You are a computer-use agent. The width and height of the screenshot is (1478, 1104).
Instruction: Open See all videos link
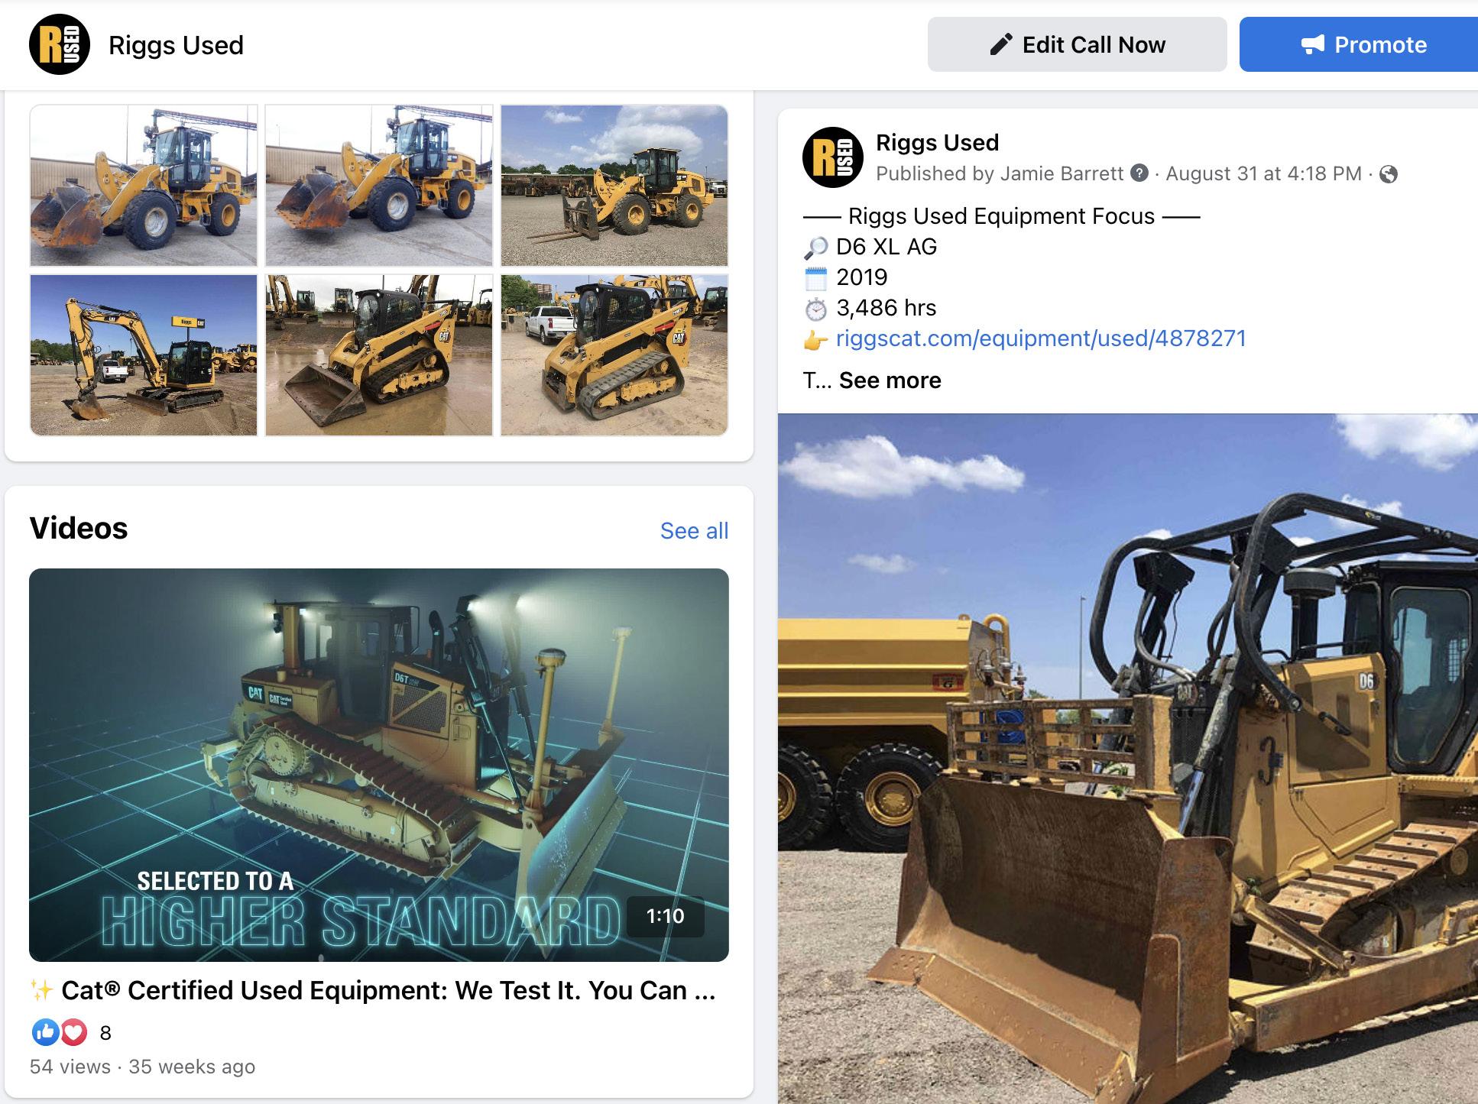click(x=694, y=531)
